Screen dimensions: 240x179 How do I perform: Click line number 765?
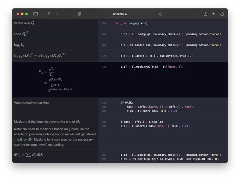click(x=104, y=34)
